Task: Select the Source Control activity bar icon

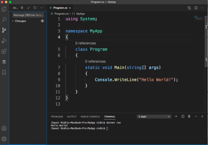Action: coord(4,30)
